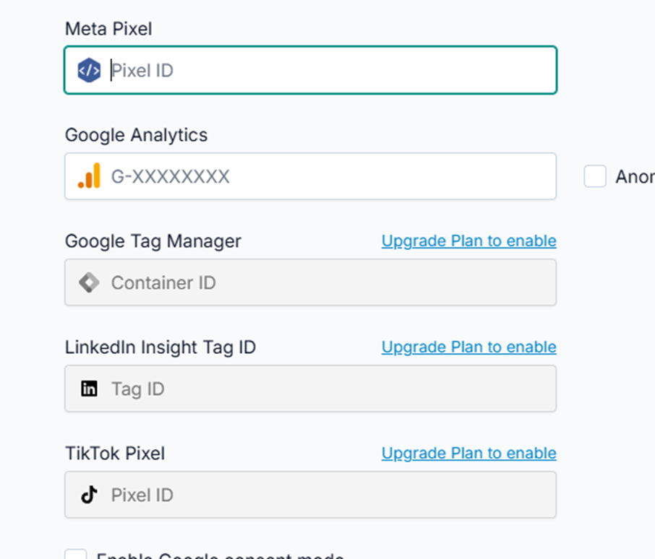
Task: Click the Meta Pixel code icon
Action: (89, 71)
